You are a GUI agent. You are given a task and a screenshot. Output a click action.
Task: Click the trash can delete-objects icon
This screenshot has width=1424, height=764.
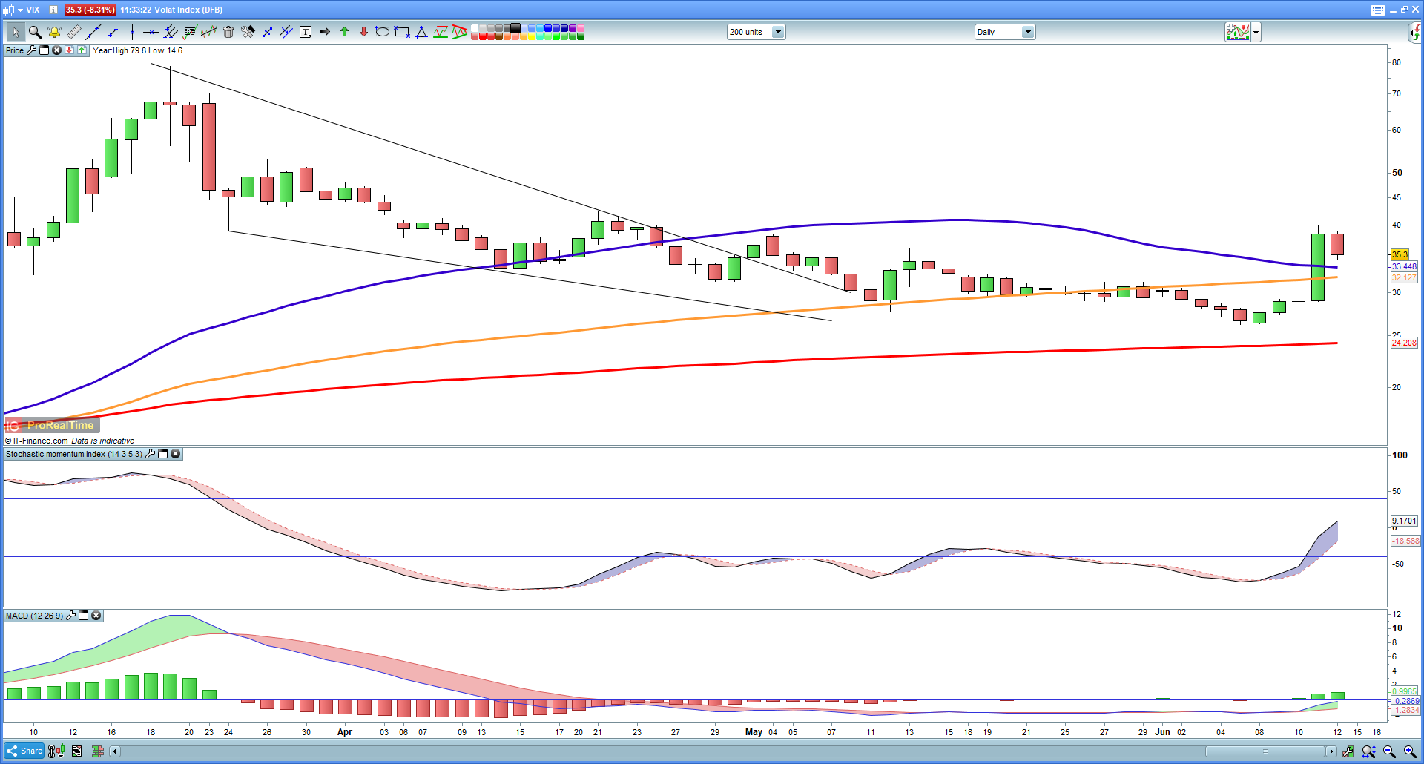pos(228,32)
